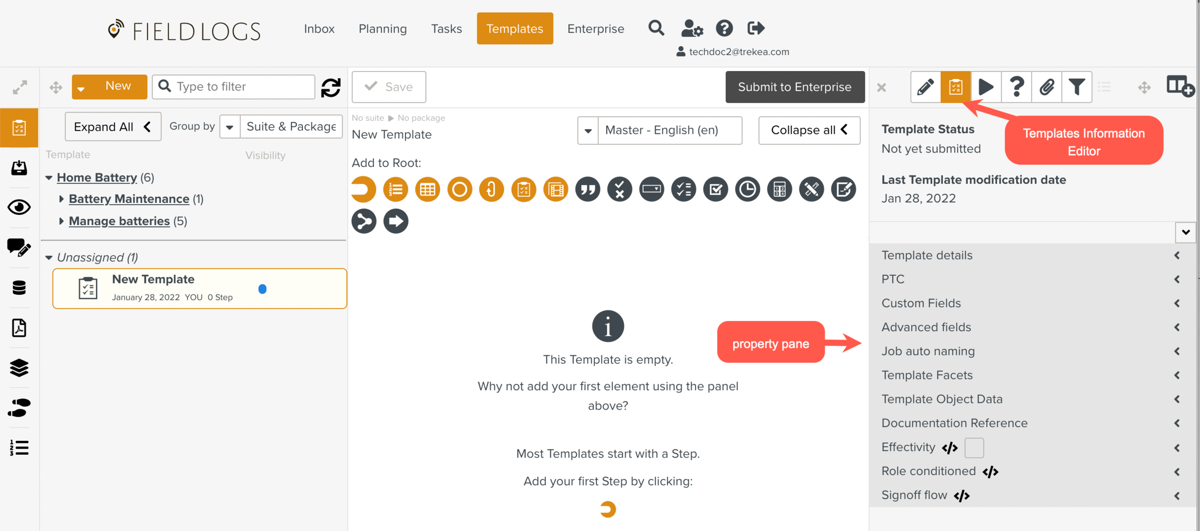Open the Group by dropdown arrow

(229, 127)
